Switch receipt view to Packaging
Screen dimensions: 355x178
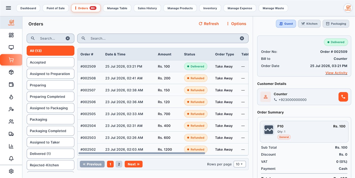(x=336, y=24)
